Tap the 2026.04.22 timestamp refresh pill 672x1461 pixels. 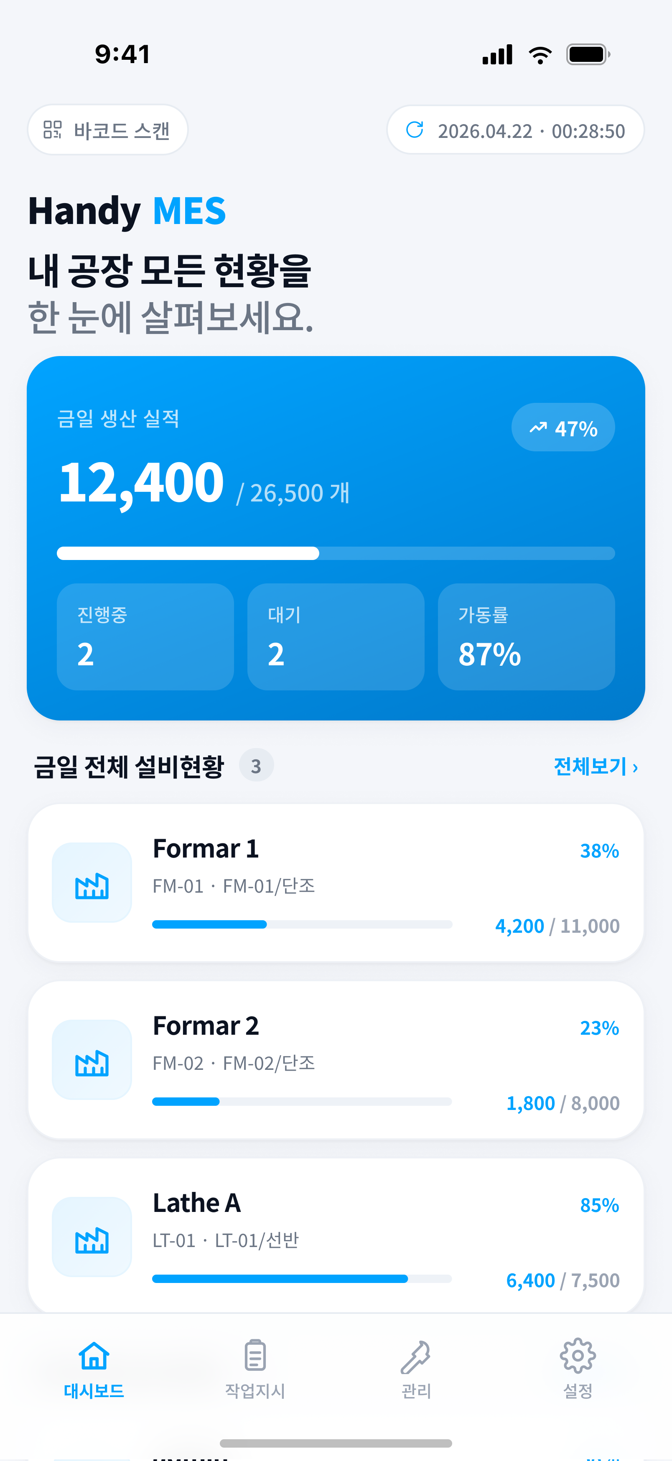(x=515, y=130)
